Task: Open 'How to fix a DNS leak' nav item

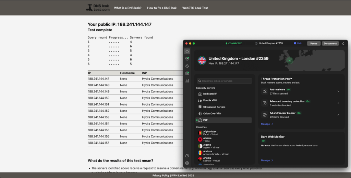Action: (x=162, y=8)
